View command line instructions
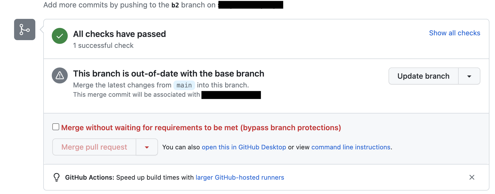The width and height of the screenshot is (495, 194). coord(351,147)
